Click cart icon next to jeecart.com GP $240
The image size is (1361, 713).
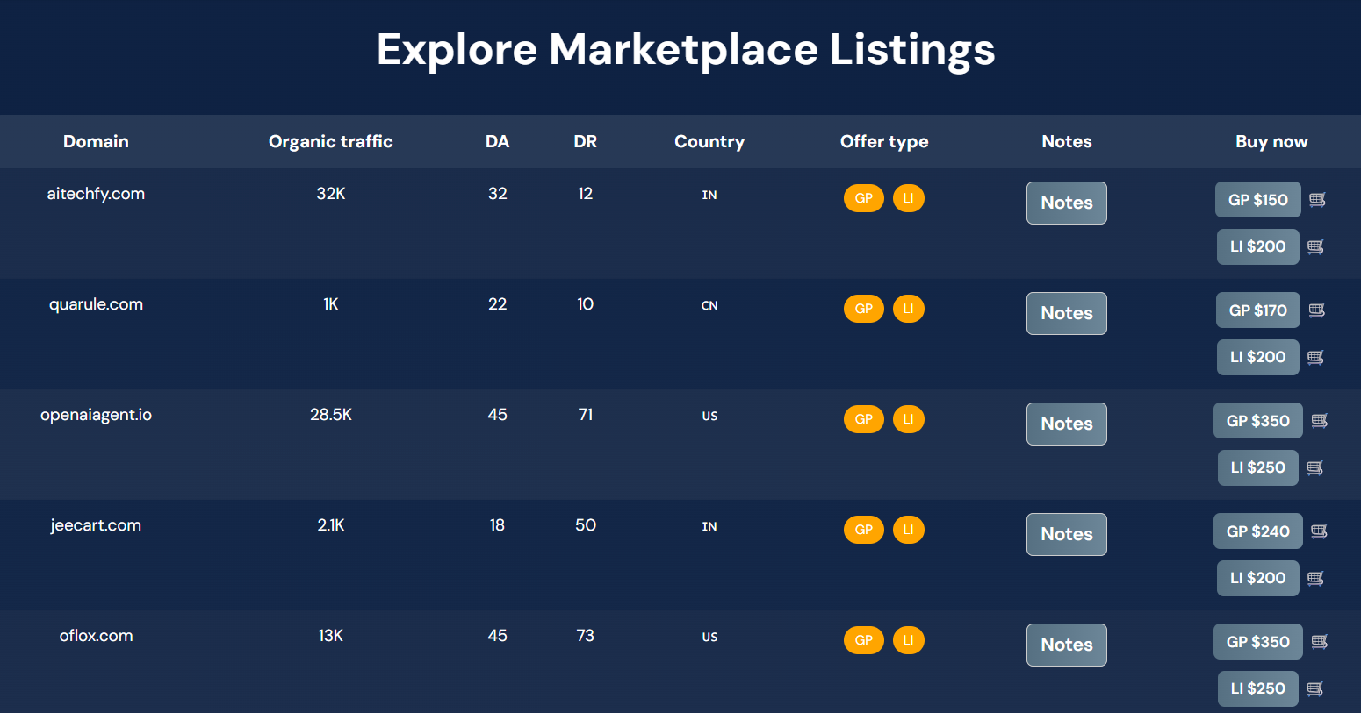coord(1319,531)
